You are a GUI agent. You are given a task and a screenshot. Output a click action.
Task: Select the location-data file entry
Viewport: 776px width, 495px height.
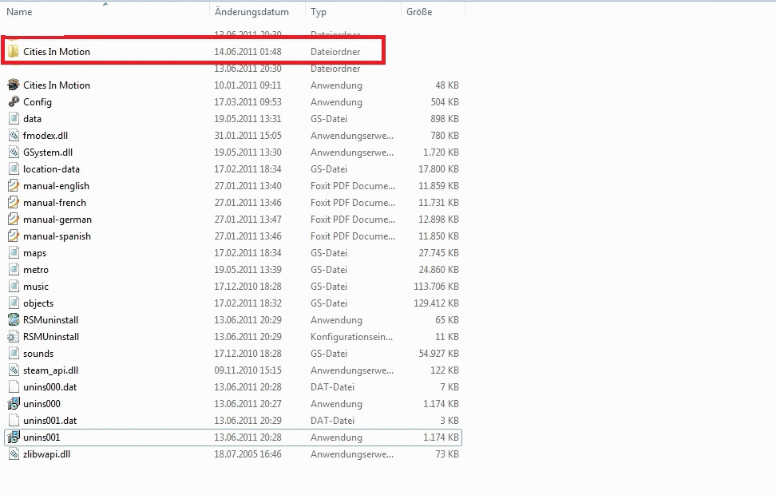(51, 169)
